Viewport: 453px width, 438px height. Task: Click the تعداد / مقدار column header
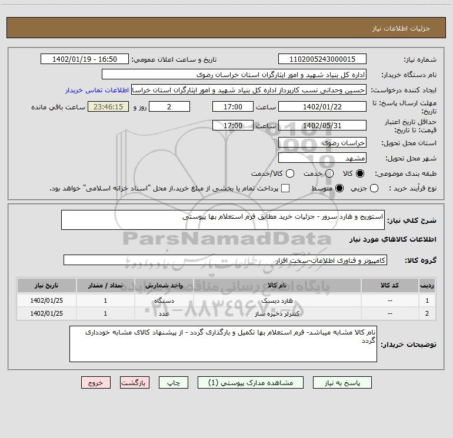coord(105,285)
